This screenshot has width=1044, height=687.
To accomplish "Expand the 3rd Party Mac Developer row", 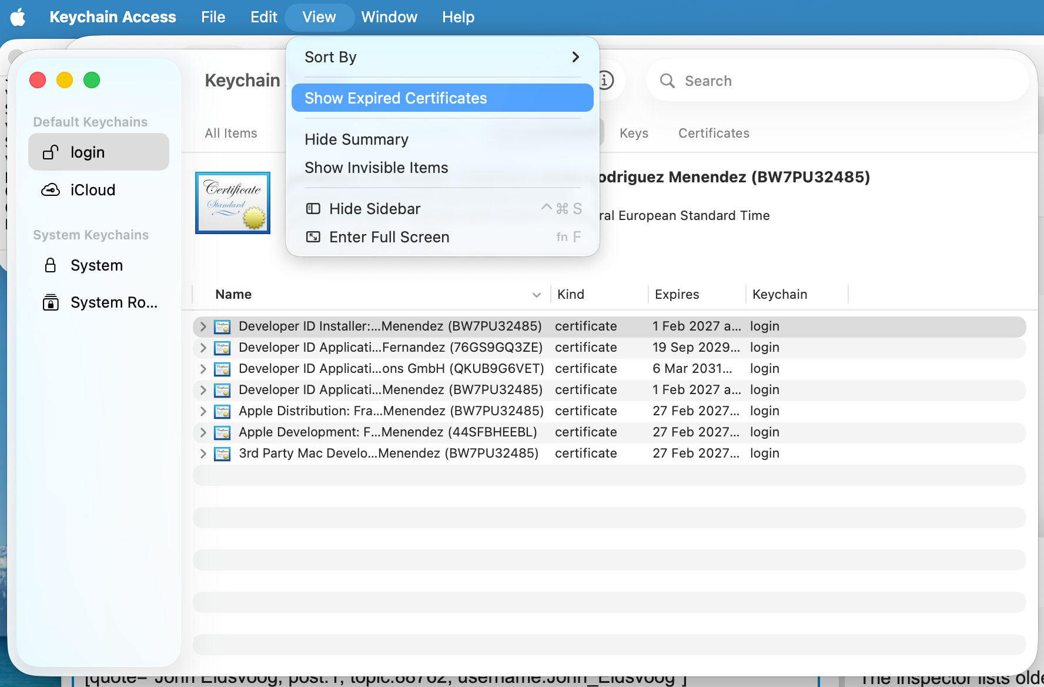I will (203, 453).
